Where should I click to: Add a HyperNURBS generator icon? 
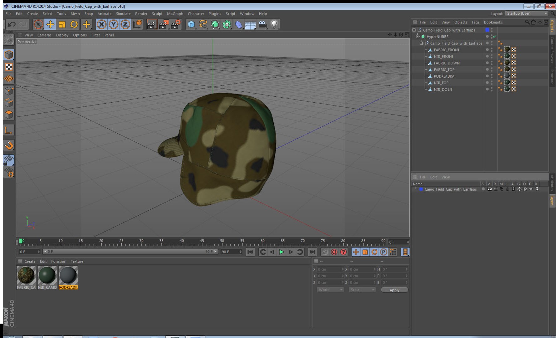[x=215, y=24]
